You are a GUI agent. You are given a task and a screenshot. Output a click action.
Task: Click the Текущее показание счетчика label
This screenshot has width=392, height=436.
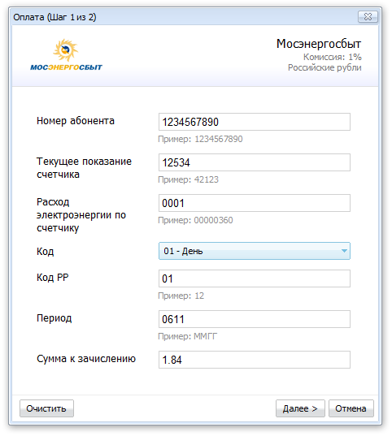(84, 168)
